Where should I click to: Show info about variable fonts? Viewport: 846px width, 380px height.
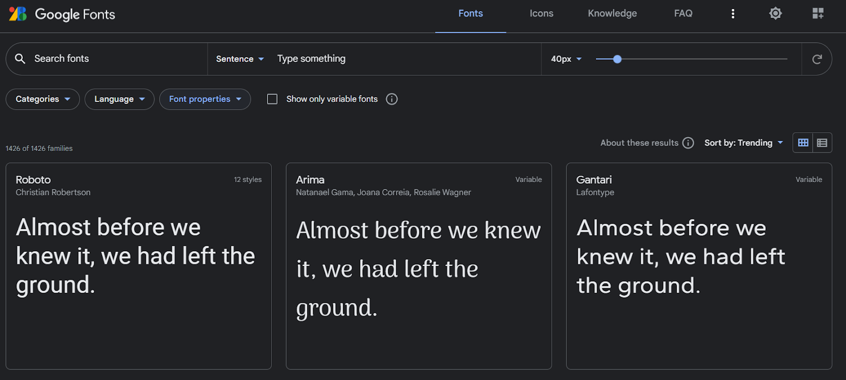pyautogui.click(x=392, y=99)
